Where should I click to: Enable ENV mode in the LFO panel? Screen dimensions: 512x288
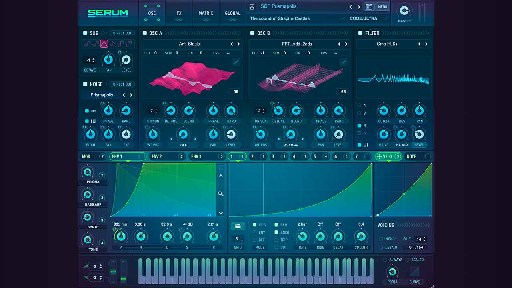[x=255, y=232]
